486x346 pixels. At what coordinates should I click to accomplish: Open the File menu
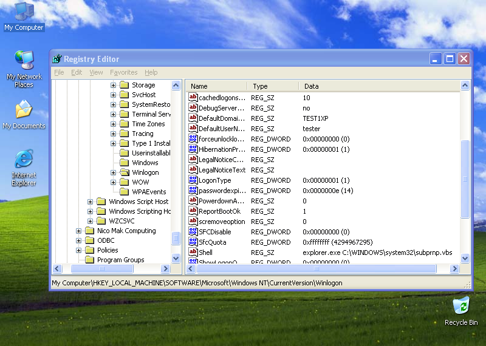click(x=59, y=72)
